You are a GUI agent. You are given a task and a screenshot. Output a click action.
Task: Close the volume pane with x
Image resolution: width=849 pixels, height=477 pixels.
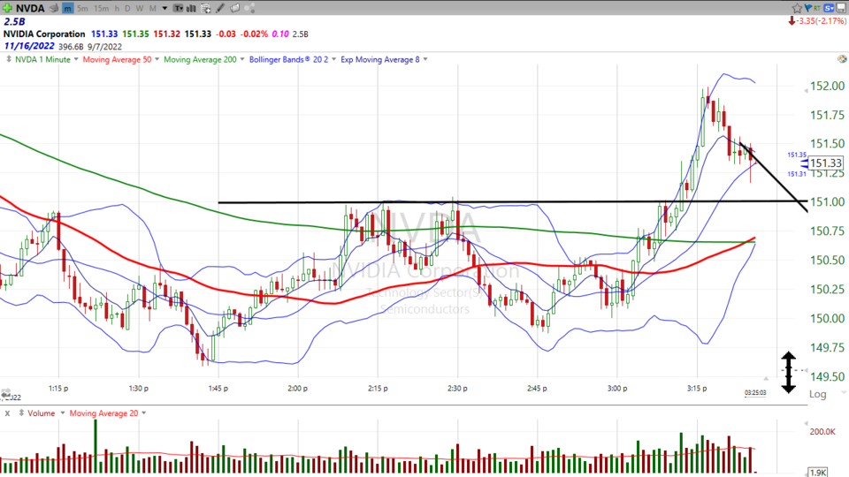[6, 413]
